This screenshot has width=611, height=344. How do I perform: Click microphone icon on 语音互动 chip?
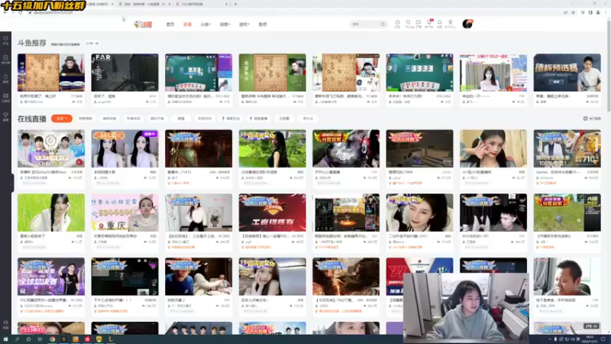[223, 118]
